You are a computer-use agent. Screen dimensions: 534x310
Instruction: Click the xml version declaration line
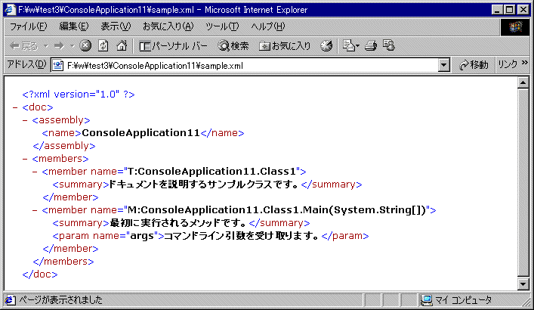(79, 95)
